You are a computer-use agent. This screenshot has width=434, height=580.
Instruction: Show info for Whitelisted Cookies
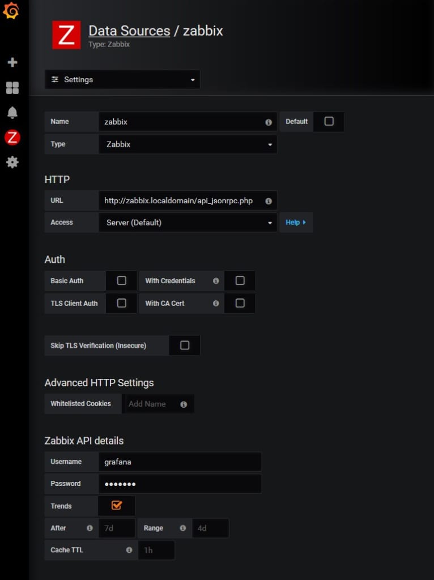[x=184, y=404]
